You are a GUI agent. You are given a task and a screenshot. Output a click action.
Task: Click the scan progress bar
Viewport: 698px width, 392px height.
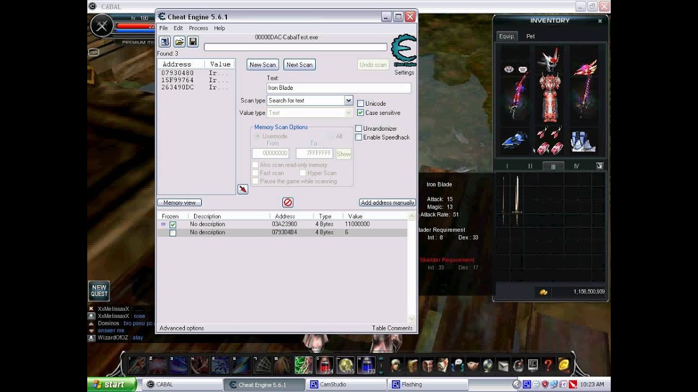point(296,47)
